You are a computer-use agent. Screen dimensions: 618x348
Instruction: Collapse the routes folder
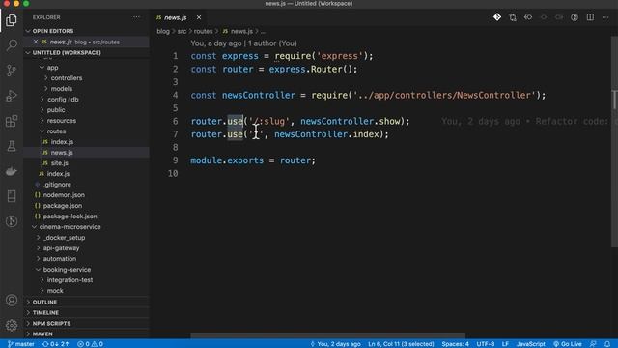point(56,131)
